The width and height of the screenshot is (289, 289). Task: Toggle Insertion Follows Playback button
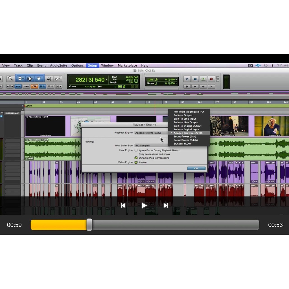[x=59, y=86]
